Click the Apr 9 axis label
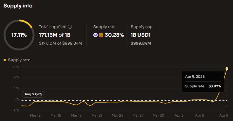 [224, 115]
